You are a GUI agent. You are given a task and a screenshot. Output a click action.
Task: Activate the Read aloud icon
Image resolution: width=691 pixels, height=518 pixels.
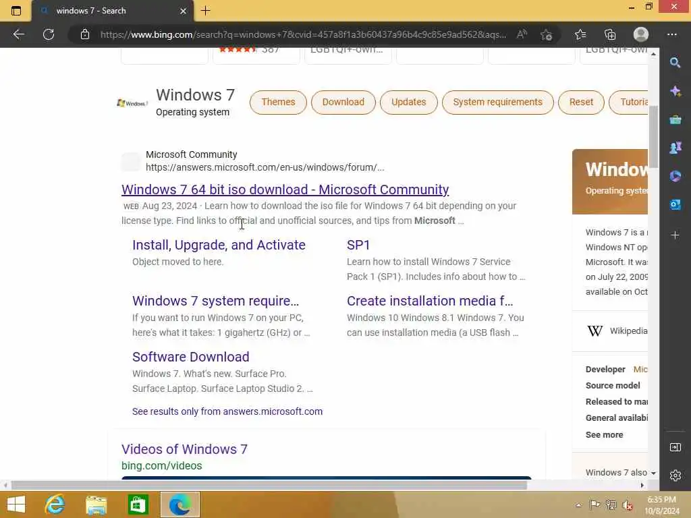pos(522,34)
